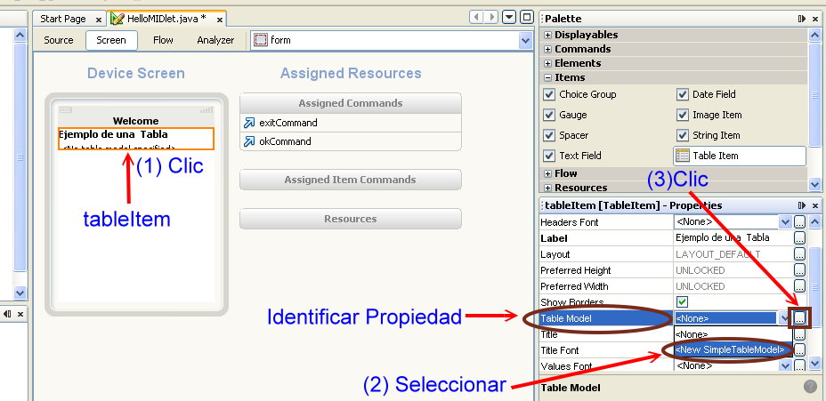Maximize the editor window icon
826x401 pixels.
pyautogui.click(x=527, y=17)
